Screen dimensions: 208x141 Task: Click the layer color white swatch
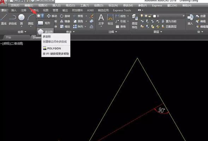click(154, 16)
